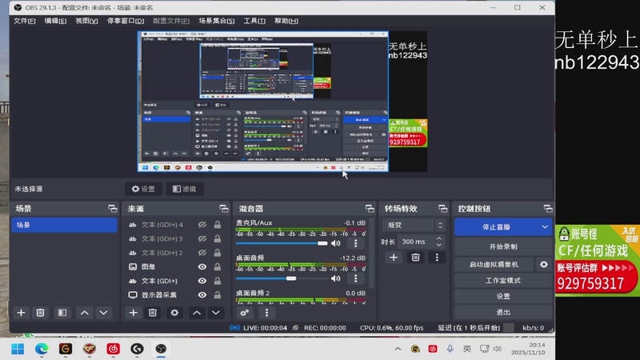The width and height of the screenshot is (640, 360).
Task: Mute the 麦克风/Aux speaker icon
Action: tap(335, 243)
